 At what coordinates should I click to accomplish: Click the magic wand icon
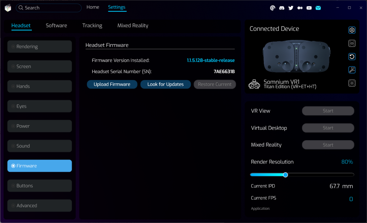coord(352,70)
